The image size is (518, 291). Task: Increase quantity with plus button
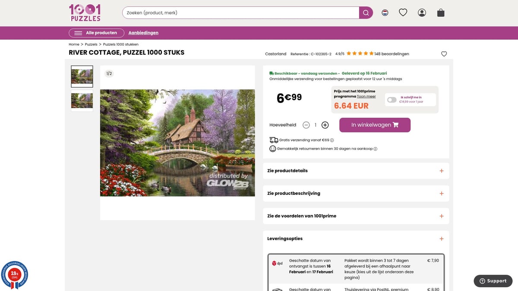tap(325, 125)
